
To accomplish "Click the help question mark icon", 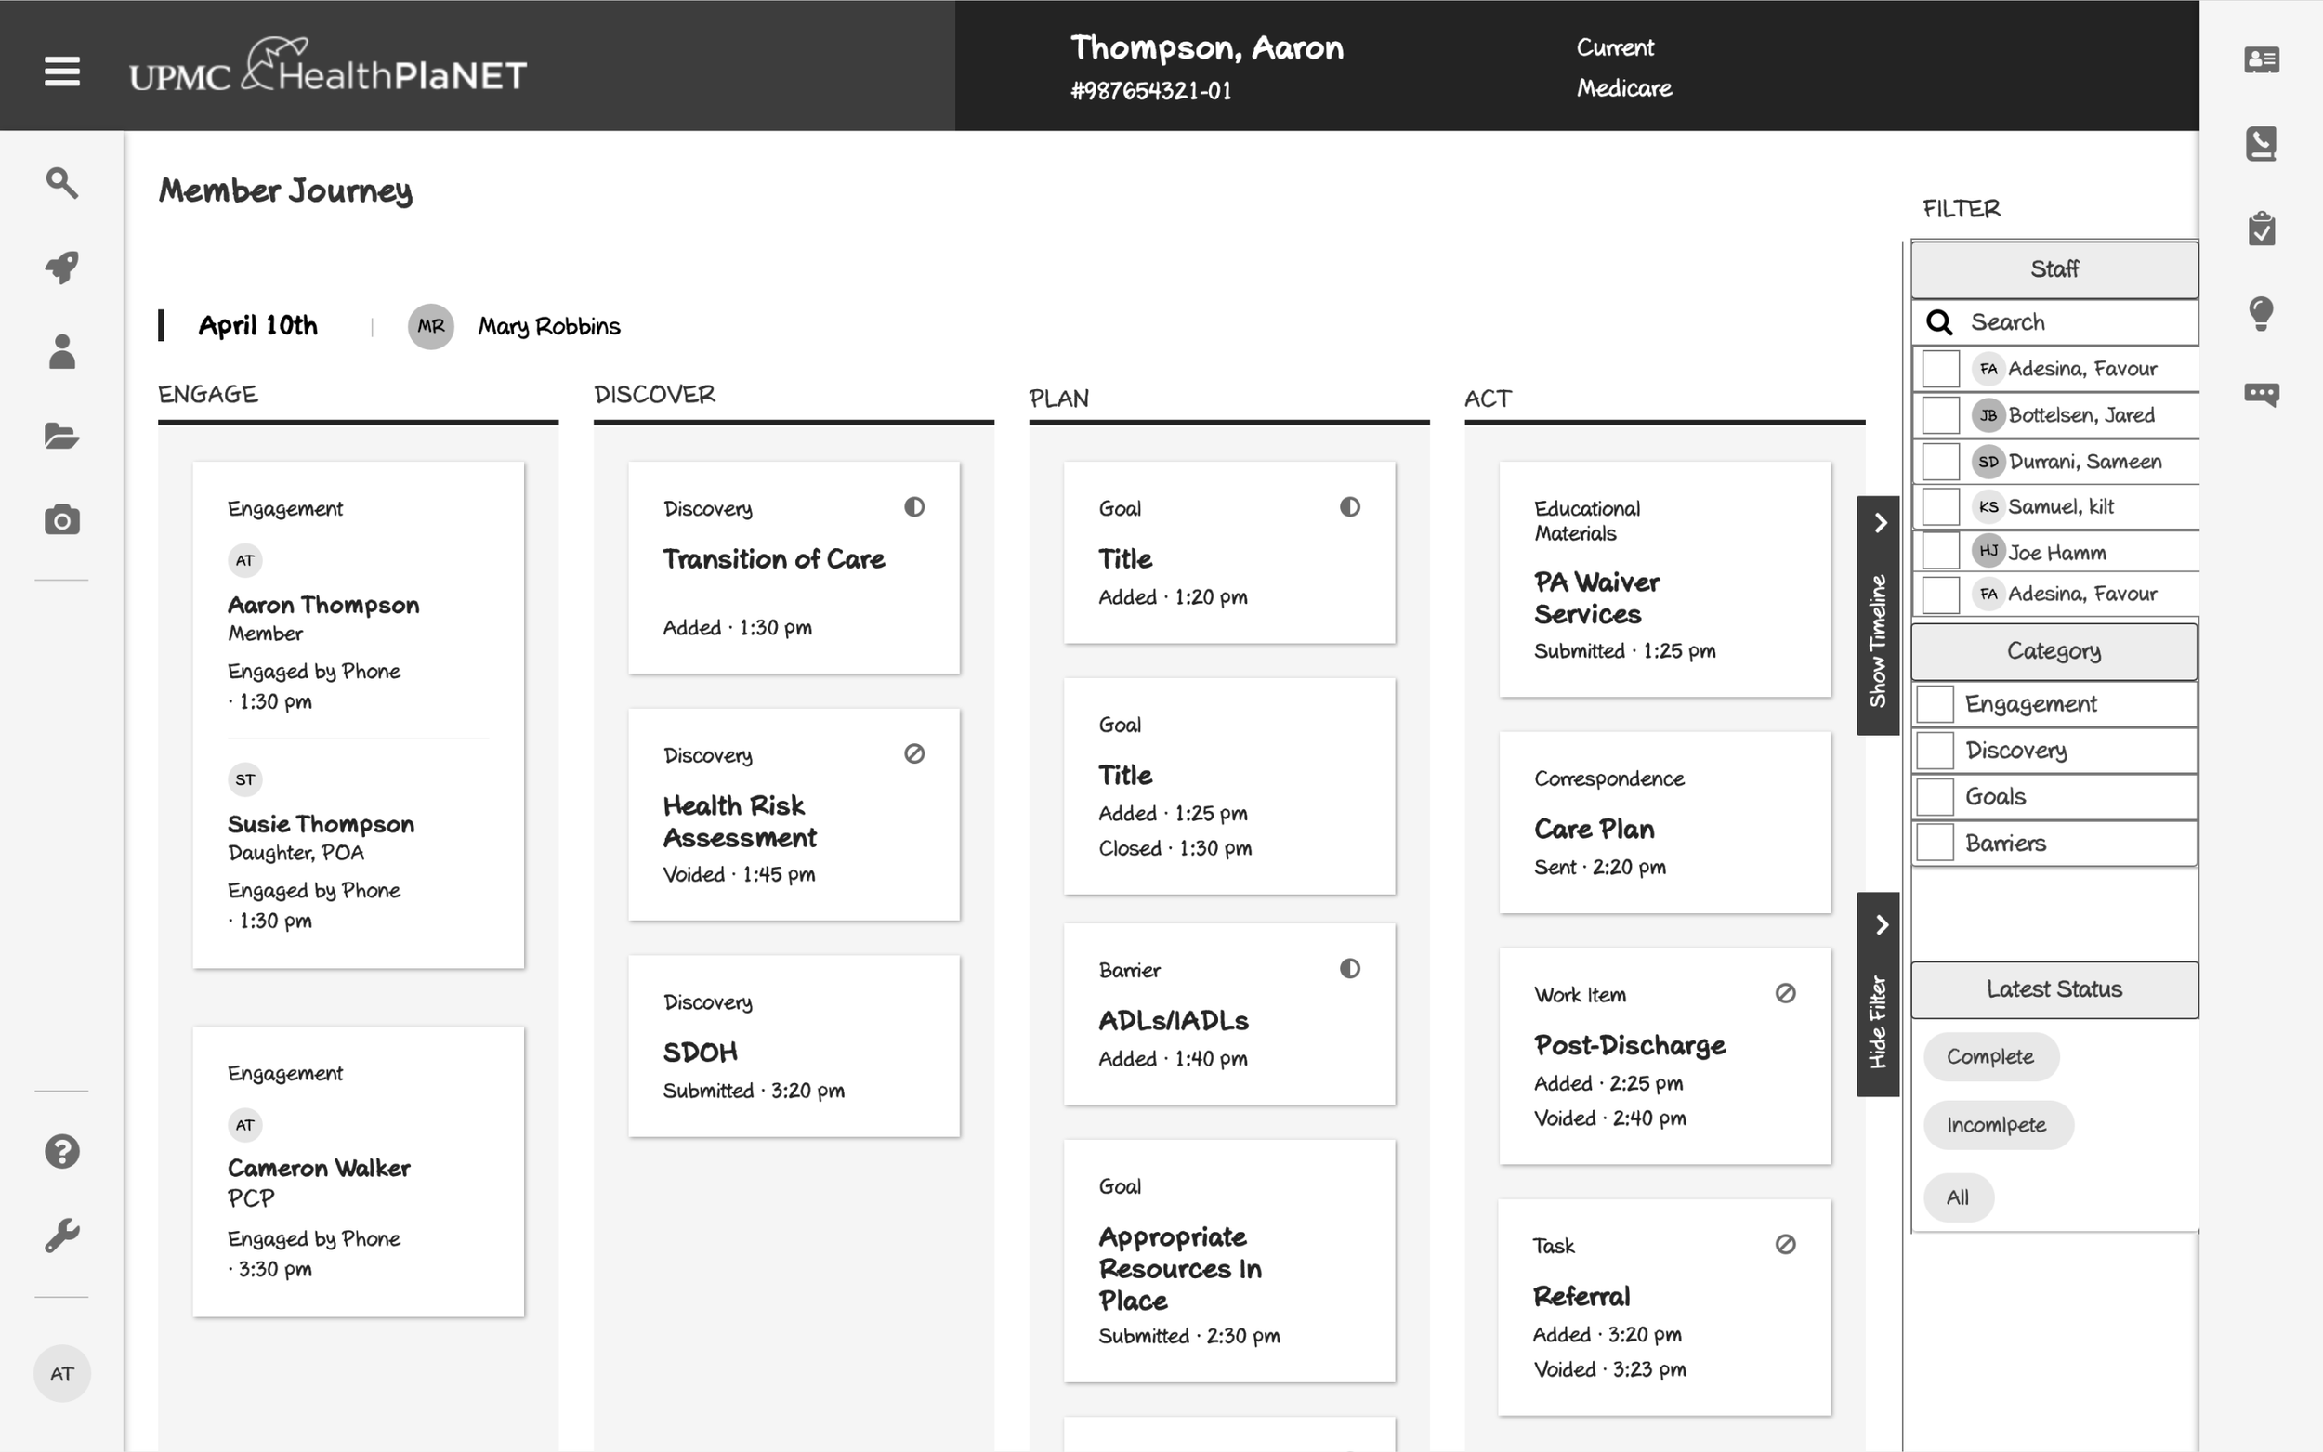I will point(61,1150).
